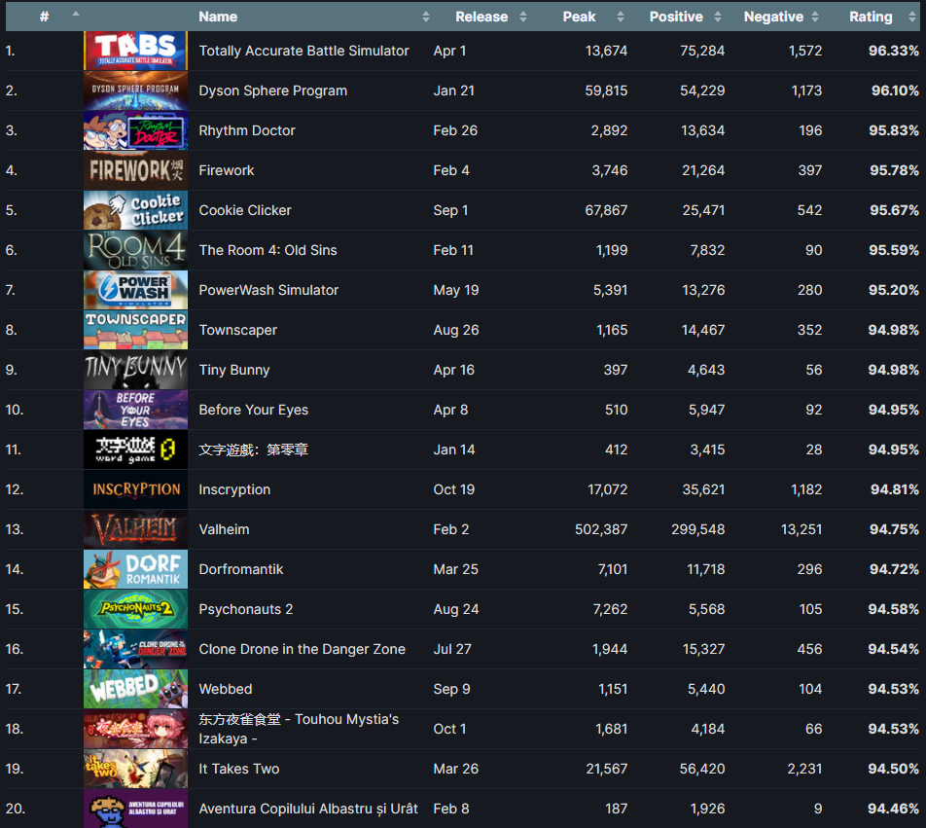Sort by the rank number column header
The width and height of the screenshot is (926, 828).
[45, 17]
